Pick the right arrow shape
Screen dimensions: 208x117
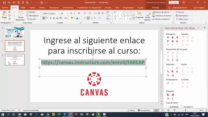[x=124, y=16]
